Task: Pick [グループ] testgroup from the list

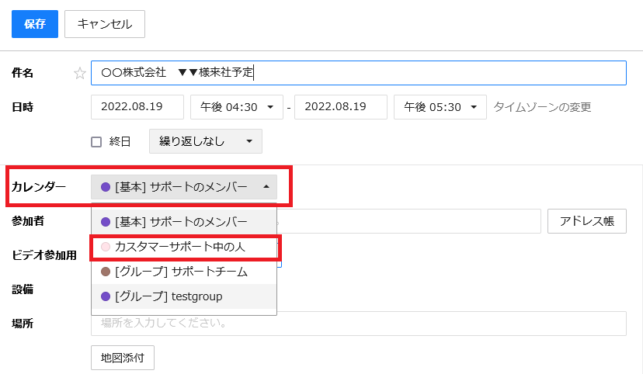Action: (x=184, y=296)
